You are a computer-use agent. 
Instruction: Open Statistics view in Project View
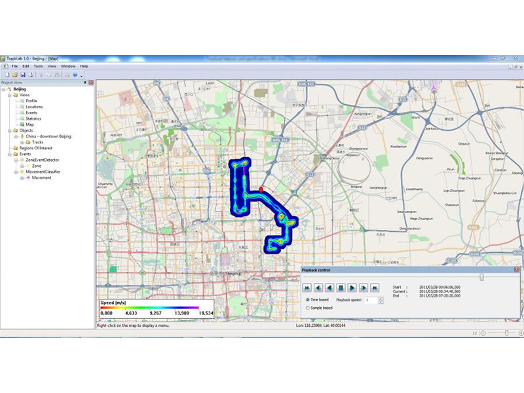(33, 119)
